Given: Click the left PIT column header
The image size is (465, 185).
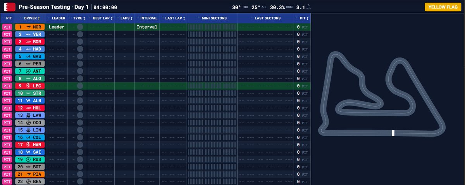Looking at the screenshot, I should 7,18.
